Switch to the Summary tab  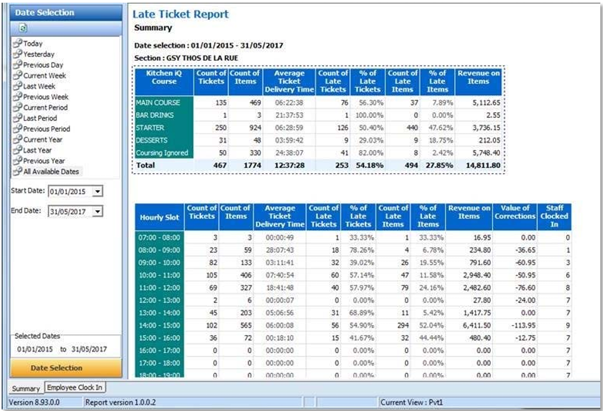26,388
